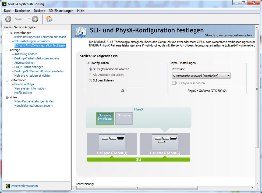Click the SLI PhysX 3D header icon
The image size is (262, 193).
coord(81,31)
